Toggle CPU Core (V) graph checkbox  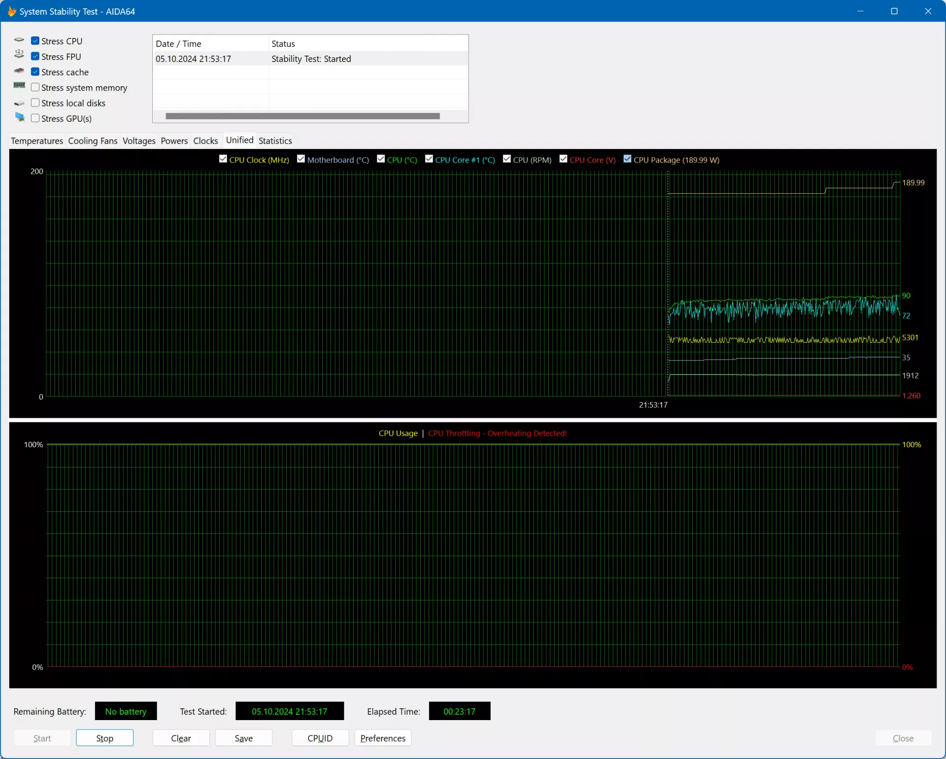click(564, 159)
